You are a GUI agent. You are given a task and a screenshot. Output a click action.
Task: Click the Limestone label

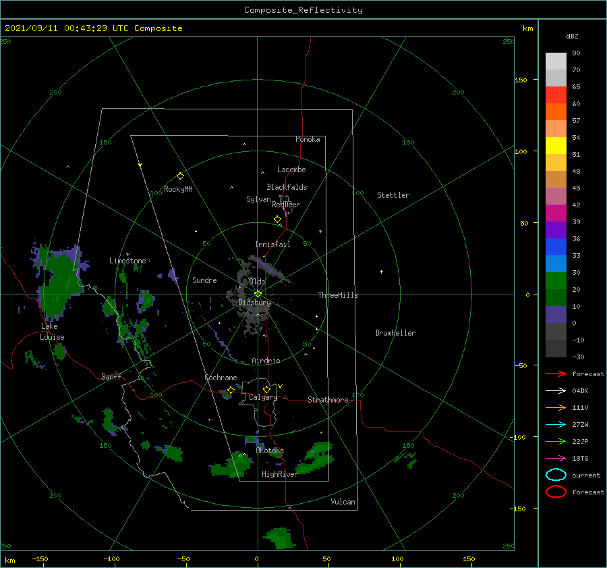[x=127, y=261]
